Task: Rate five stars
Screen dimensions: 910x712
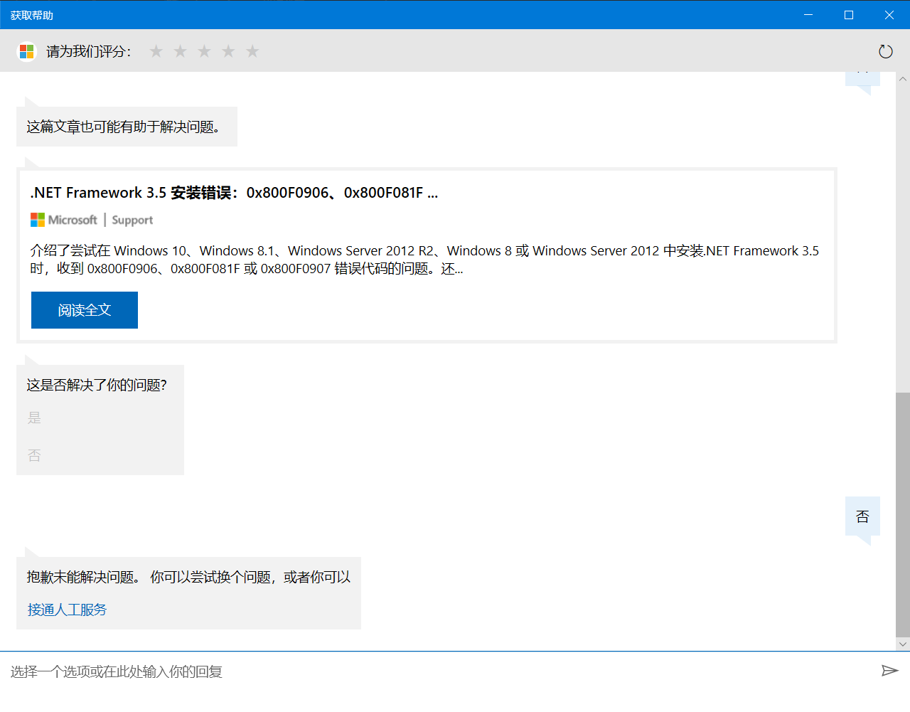Action: (252, 51)
